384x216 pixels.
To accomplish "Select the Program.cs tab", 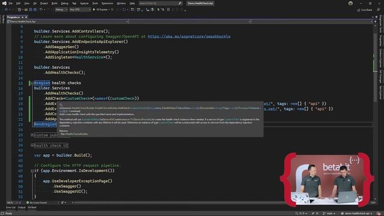I will click(x=13, y=17).
